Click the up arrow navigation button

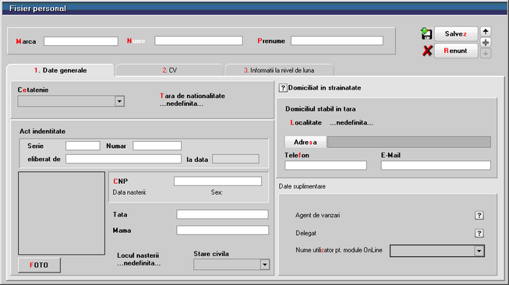click(486, 31)
